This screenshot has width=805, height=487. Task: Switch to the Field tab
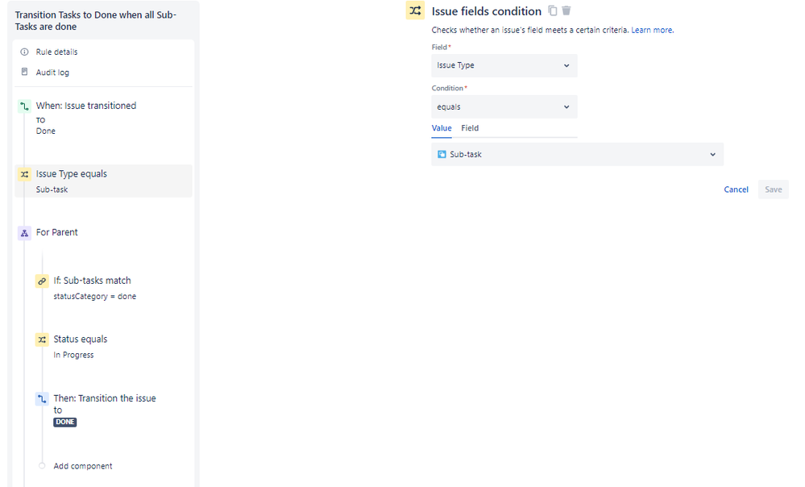(x=470, y=127)
